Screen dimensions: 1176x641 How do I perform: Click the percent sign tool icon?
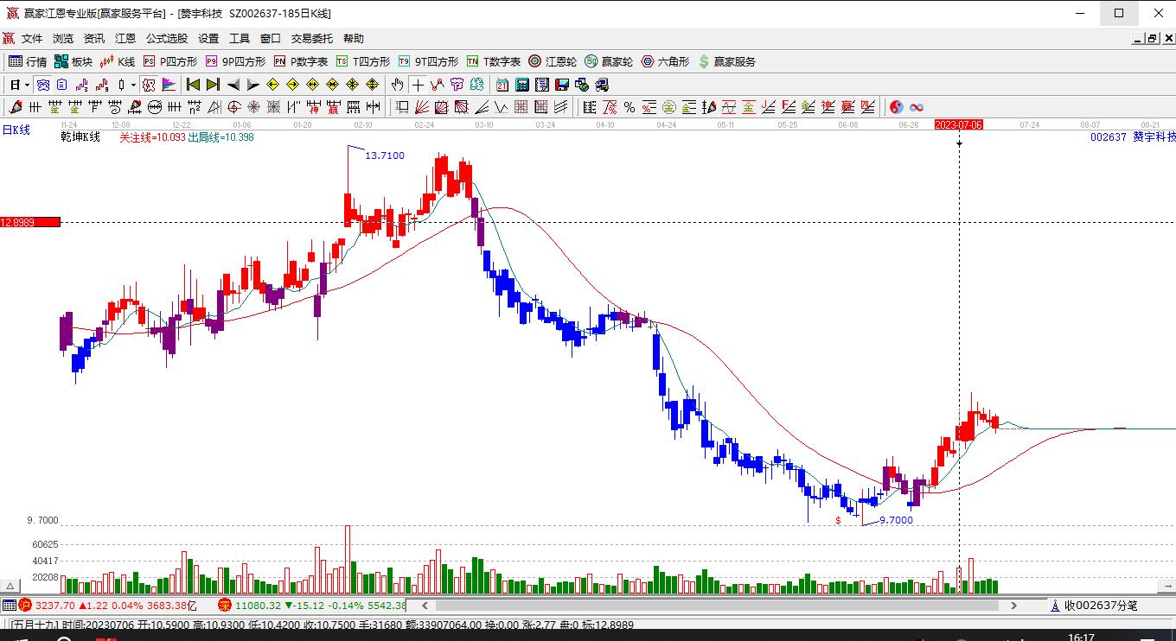[630, 107]
